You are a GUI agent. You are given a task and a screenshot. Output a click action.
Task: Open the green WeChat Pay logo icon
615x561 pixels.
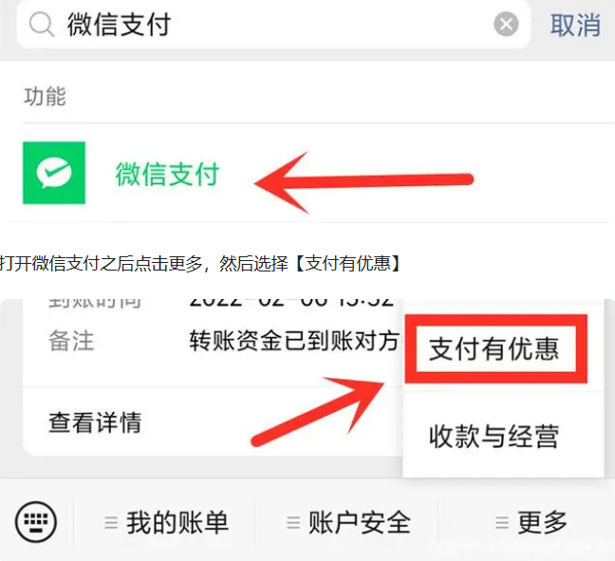[54, 173]
